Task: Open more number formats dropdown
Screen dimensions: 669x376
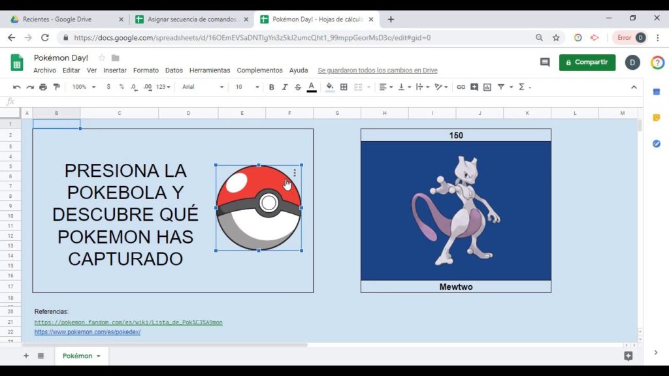Action: click(x=163, y=87)
